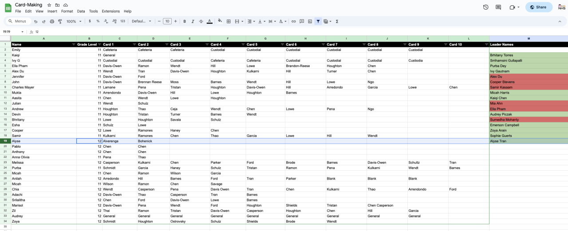Open the Name column filter
Screen dimensions: 568x231
(x=74, y=44)
